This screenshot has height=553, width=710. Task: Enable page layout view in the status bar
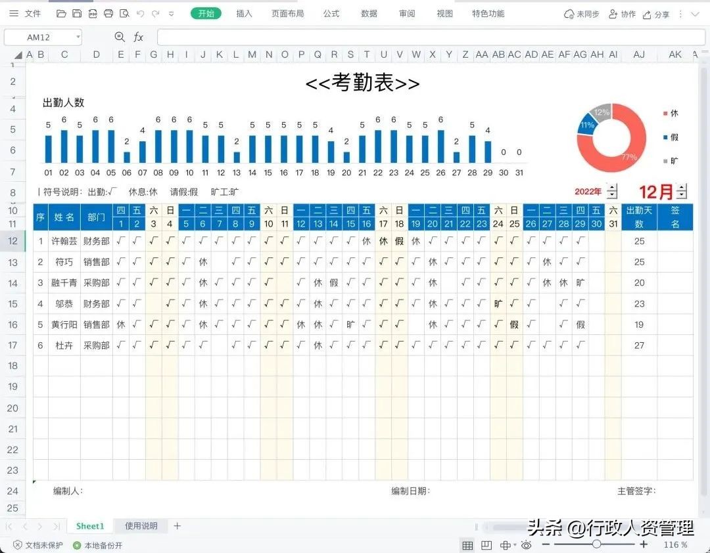(486, 545)
